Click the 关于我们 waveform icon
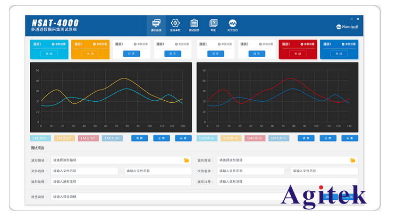Image resolution: width=397 pixels, height=221 pixels. pos(233,24)
